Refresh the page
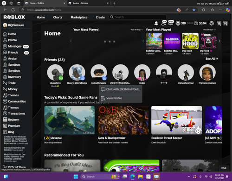This screenshot has width=232, height=181. click(13, 10)
